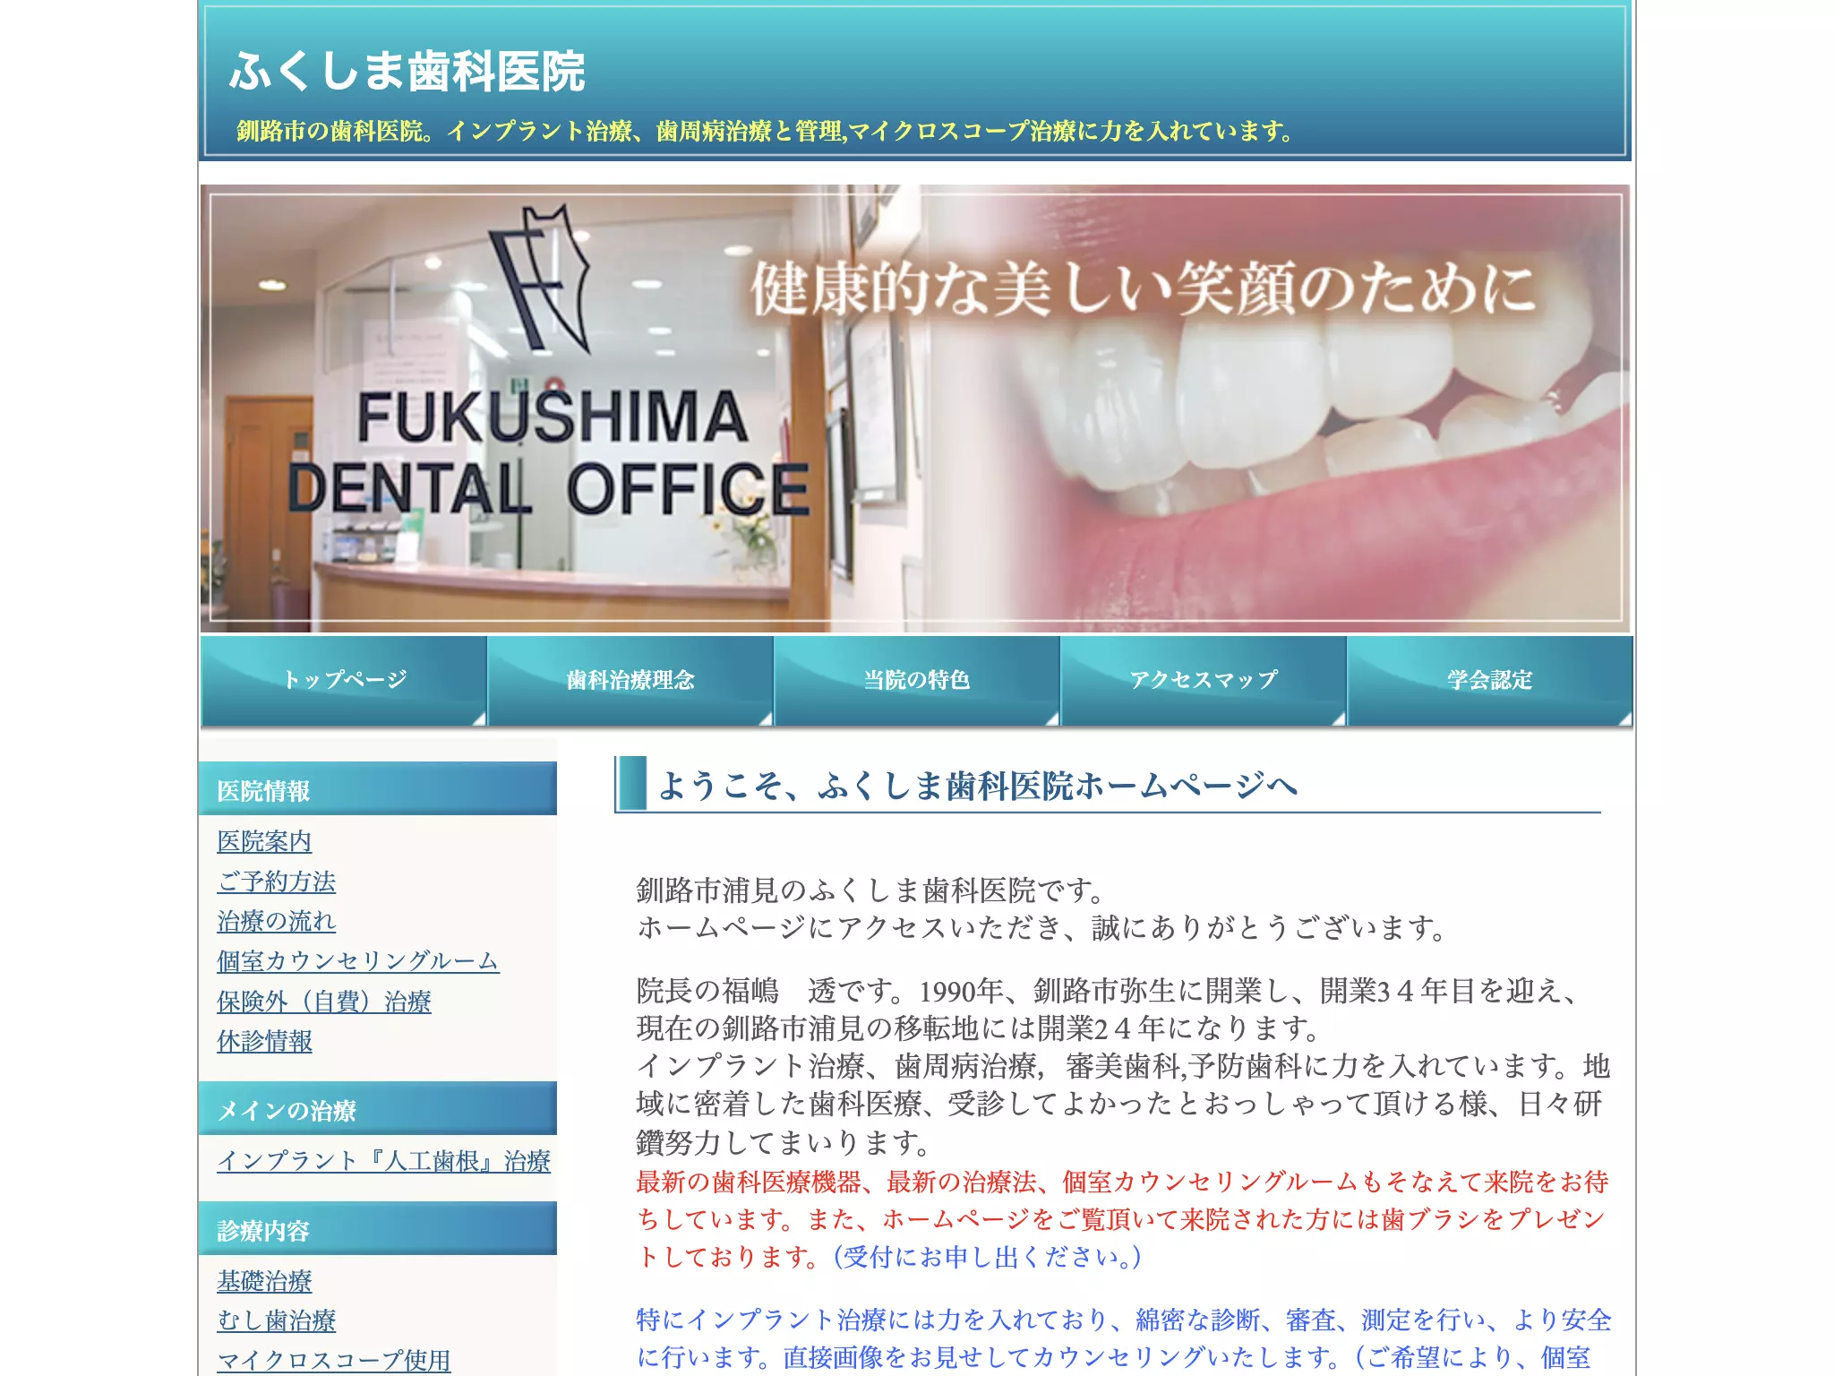Click the red text about 最新の歯科医療機器
This screenshot has height=1376, width=1834.
click(x=1123, y=1219)
